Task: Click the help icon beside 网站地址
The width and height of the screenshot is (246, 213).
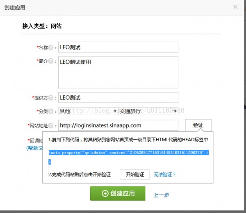Action: 51,125
